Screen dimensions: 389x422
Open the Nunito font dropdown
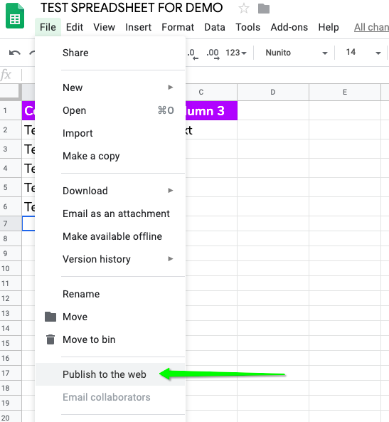(296, 53)
